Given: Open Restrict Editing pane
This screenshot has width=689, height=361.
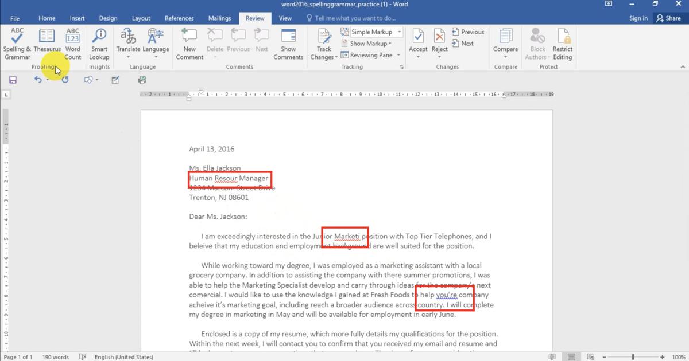Looking at the screenshot, I should [x=563, y=44].
